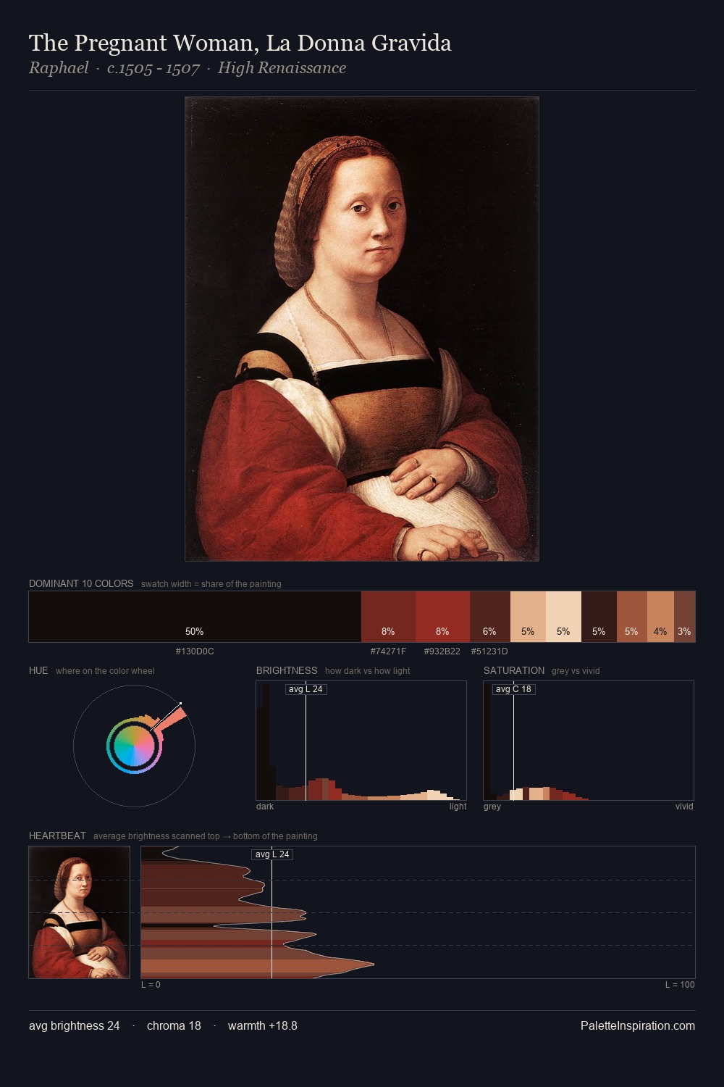This screenshot has width=724, height=1087.
Task: Click the 'dark' axis label under brightness
Action: (x=265, y=807)
